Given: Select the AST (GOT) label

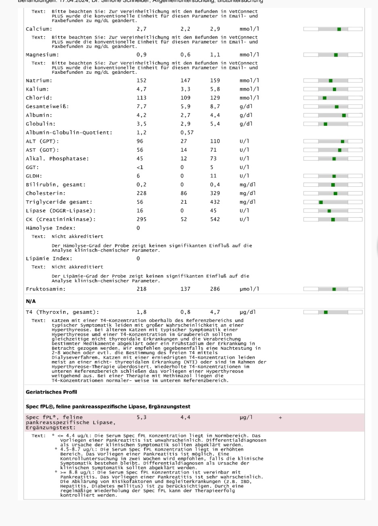Looking at the screenshot, I should pyautogui.click(x=42, y=150).
